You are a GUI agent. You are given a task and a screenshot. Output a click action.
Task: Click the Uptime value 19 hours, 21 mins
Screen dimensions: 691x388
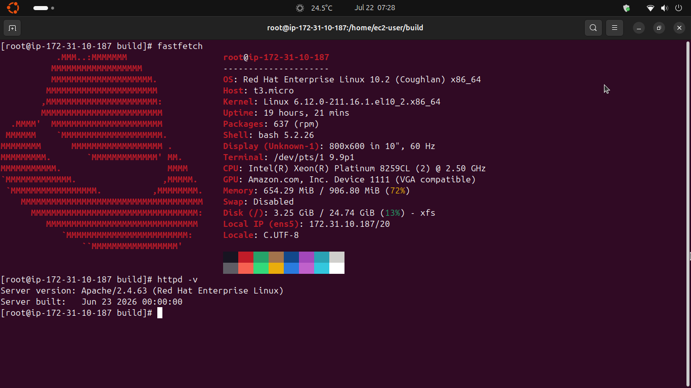coord(307,113)
